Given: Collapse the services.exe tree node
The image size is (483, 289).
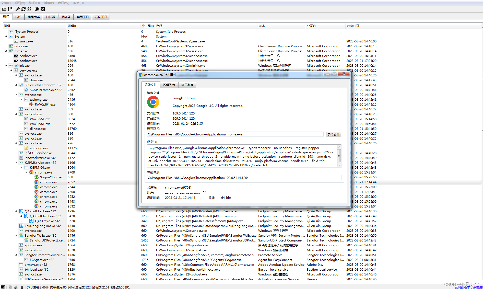Looking at the screenshot, I should 11,70.
